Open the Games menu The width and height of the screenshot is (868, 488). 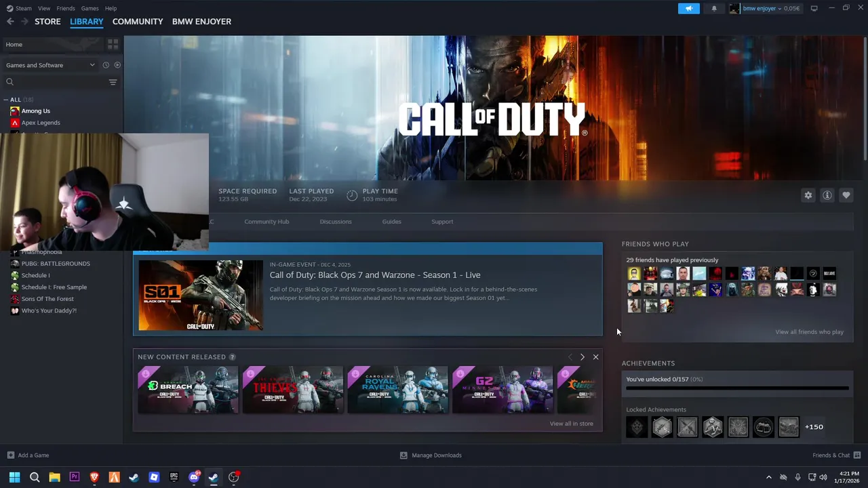click(x=90, y=8)
